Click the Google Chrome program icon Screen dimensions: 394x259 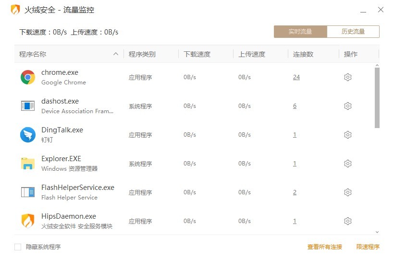pyautogui.click(x=28, y=77)
